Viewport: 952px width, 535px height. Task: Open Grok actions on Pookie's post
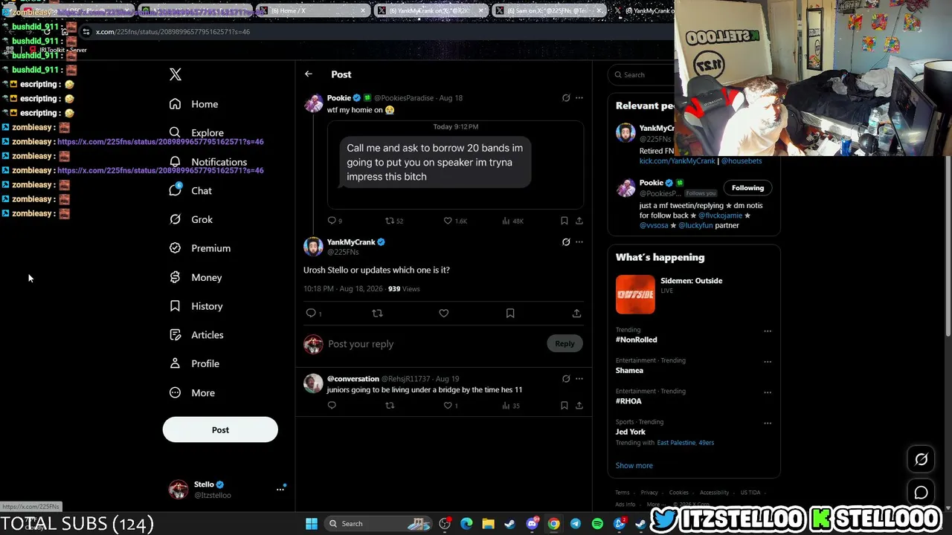(566, 98)
